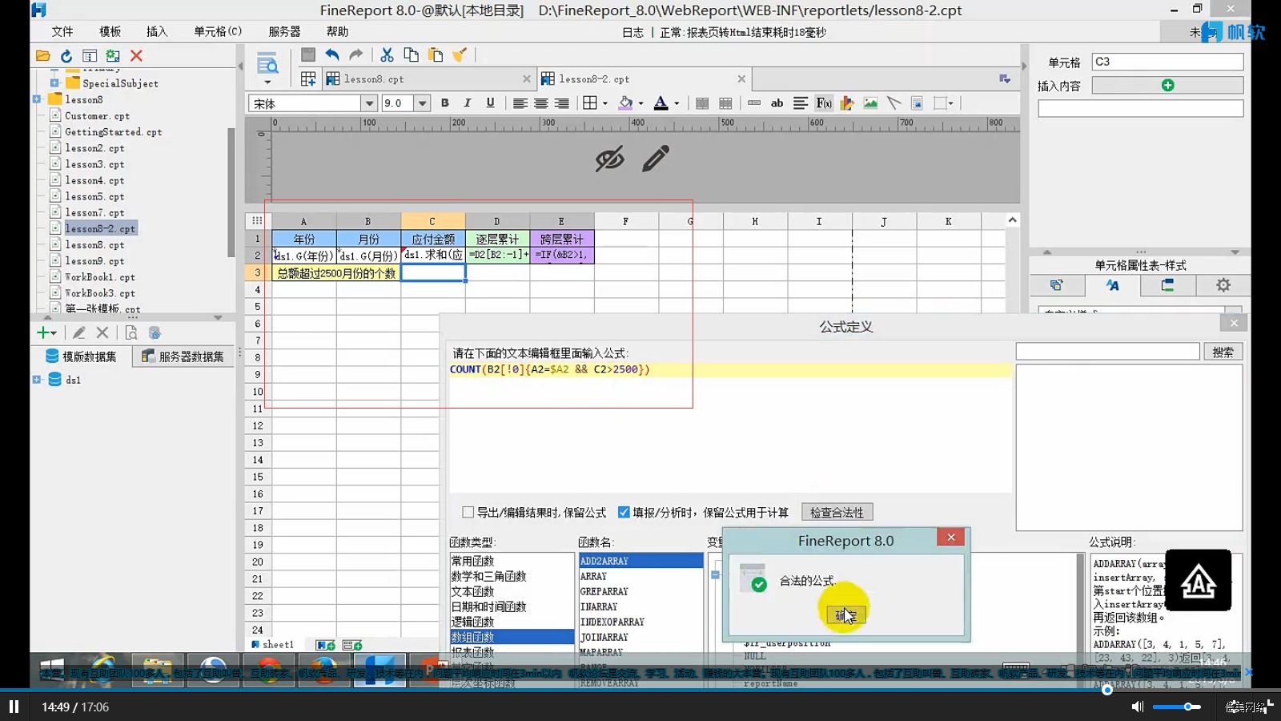Insert rich text with the ab icon
This screenshot has width=1281, height=721.
[x=777, y=103]
